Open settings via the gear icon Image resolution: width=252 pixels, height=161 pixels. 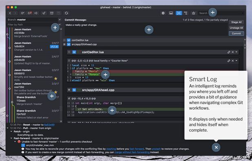tap(163, 13)
